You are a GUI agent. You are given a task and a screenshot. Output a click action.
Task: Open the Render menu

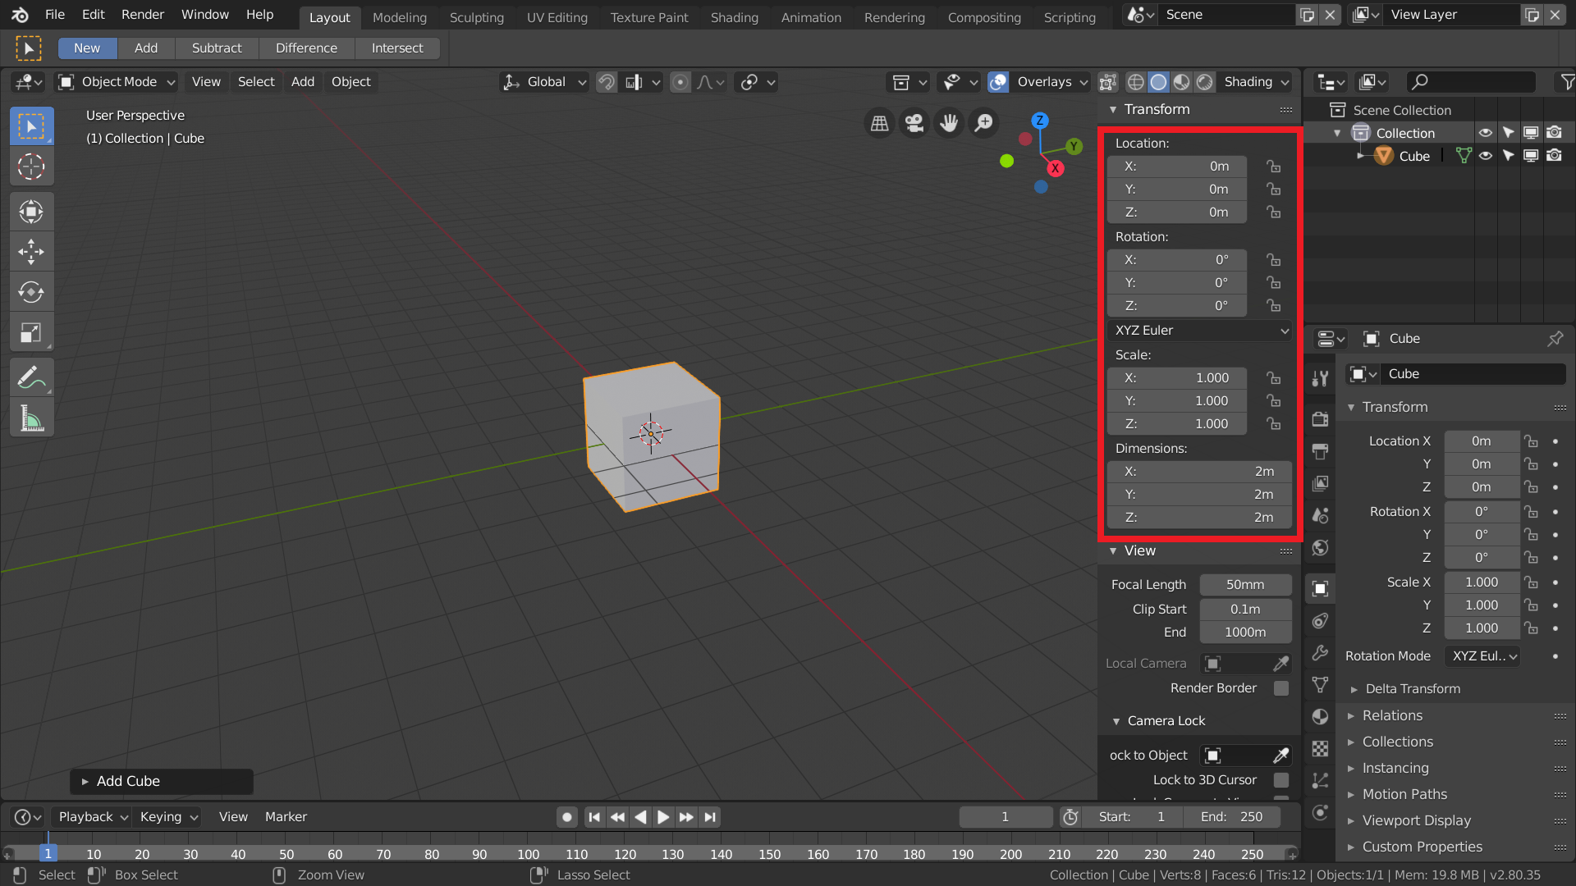143,15
